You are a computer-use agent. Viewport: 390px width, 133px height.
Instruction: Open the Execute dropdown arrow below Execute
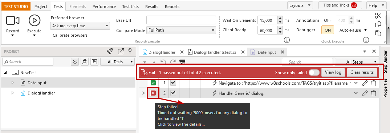pyautogui.click(x=34, y=35)
